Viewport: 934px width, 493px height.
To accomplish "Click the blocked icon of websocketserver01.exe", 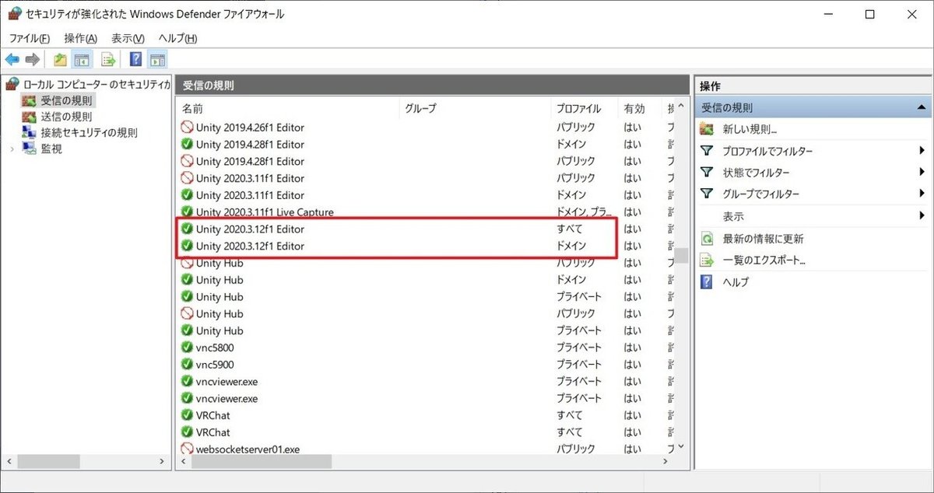I will (187, 449).
